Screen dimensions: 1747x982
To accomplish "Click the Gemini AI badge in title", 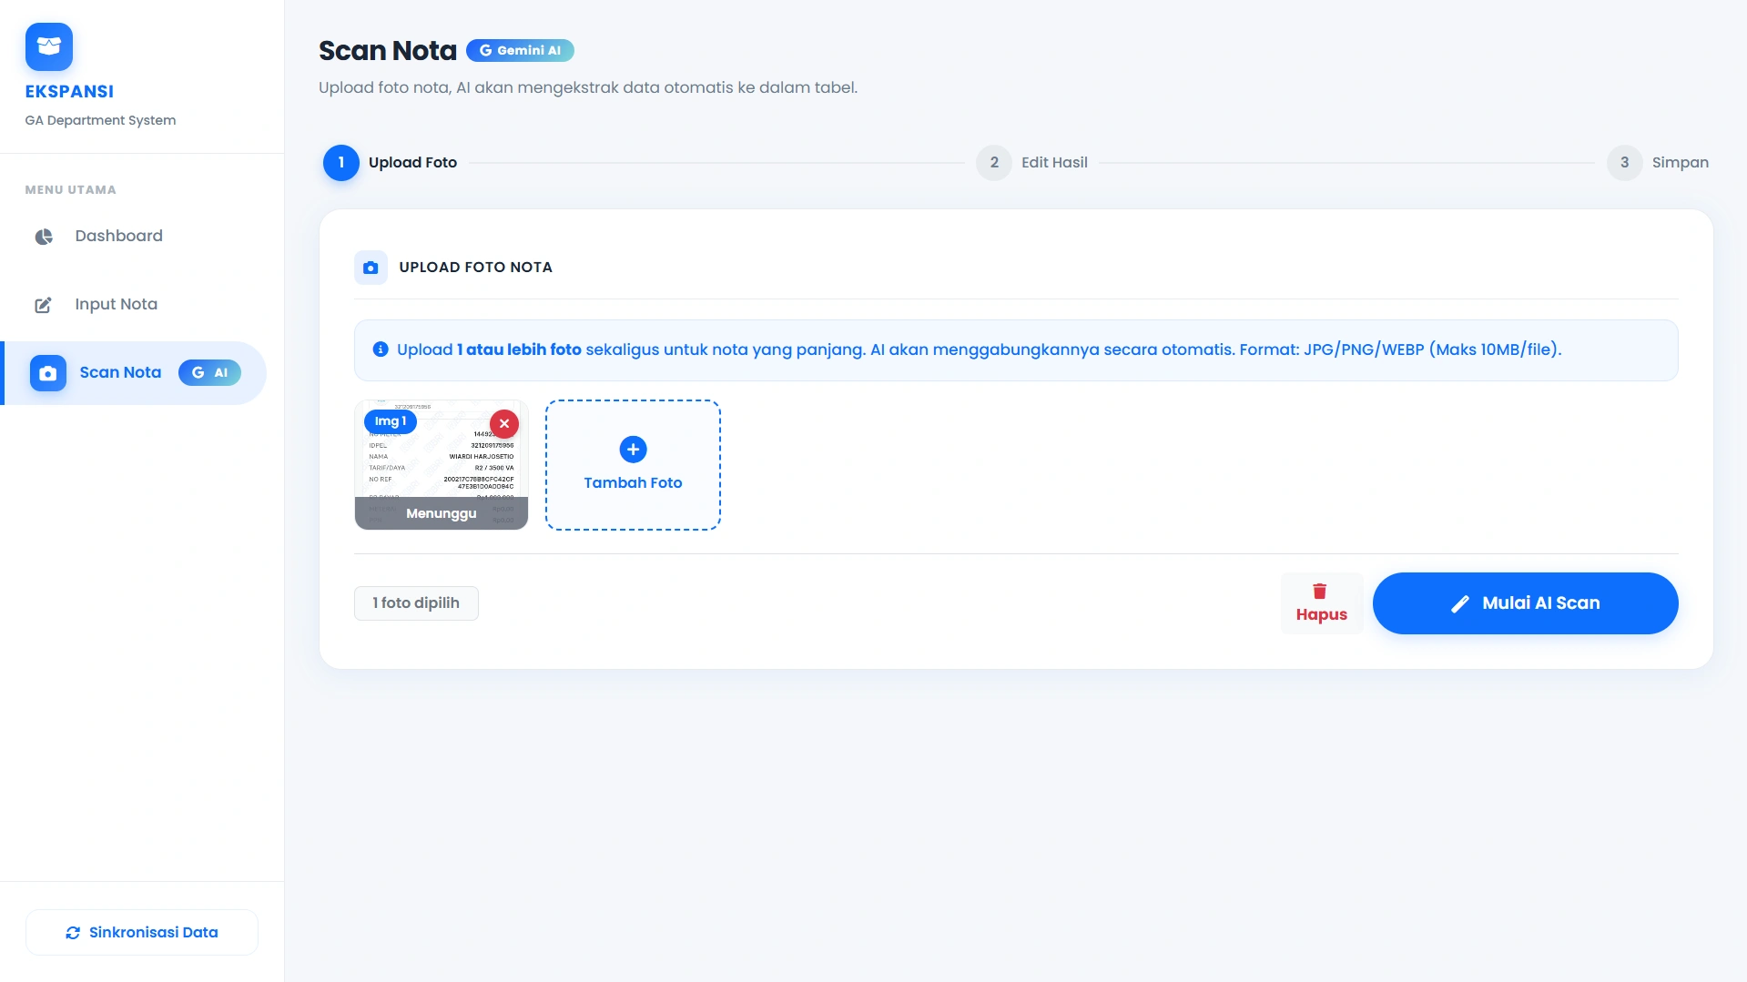I will (520, 51).
